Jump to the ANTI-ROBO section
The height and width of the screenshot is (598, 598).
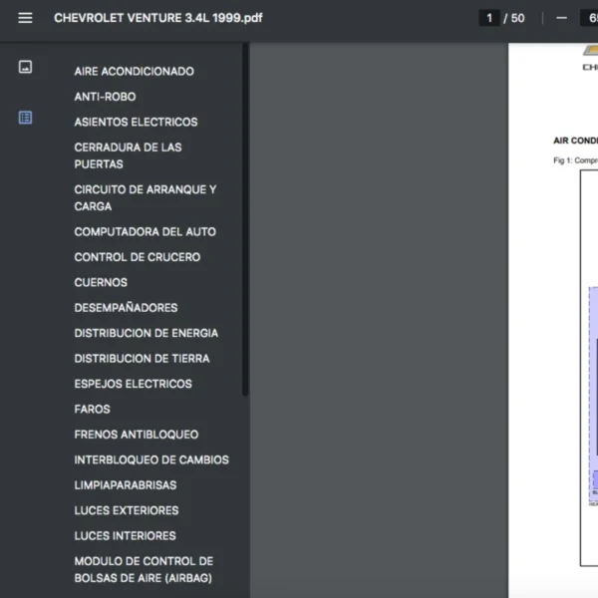click(x=105, y=97)
